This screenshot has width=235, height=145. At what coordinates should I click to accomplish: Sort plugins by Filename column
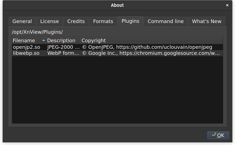point(24,41)
